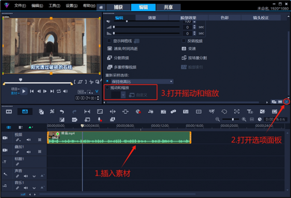This screenshot has height=198, width=291.
Task: Click the scissors split clip icon
Action: point(91,82)
